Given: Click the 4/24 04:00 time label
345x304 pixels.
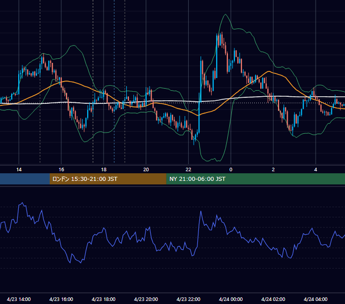Looking at the screenshot, I should point(316,299).
